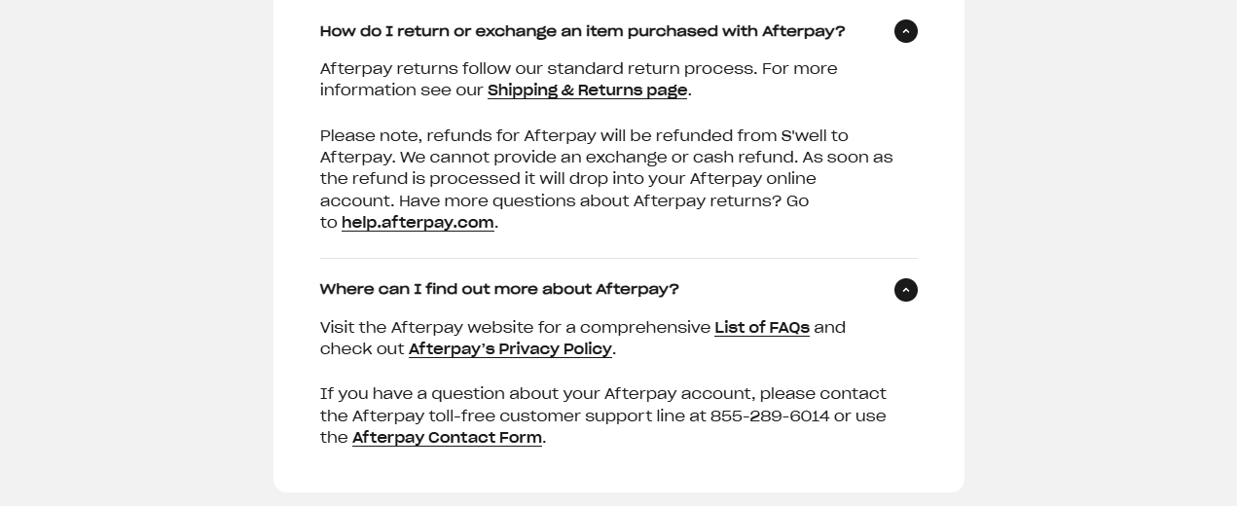Collapse the return or exchange answer chevron

tap(905, 31)
